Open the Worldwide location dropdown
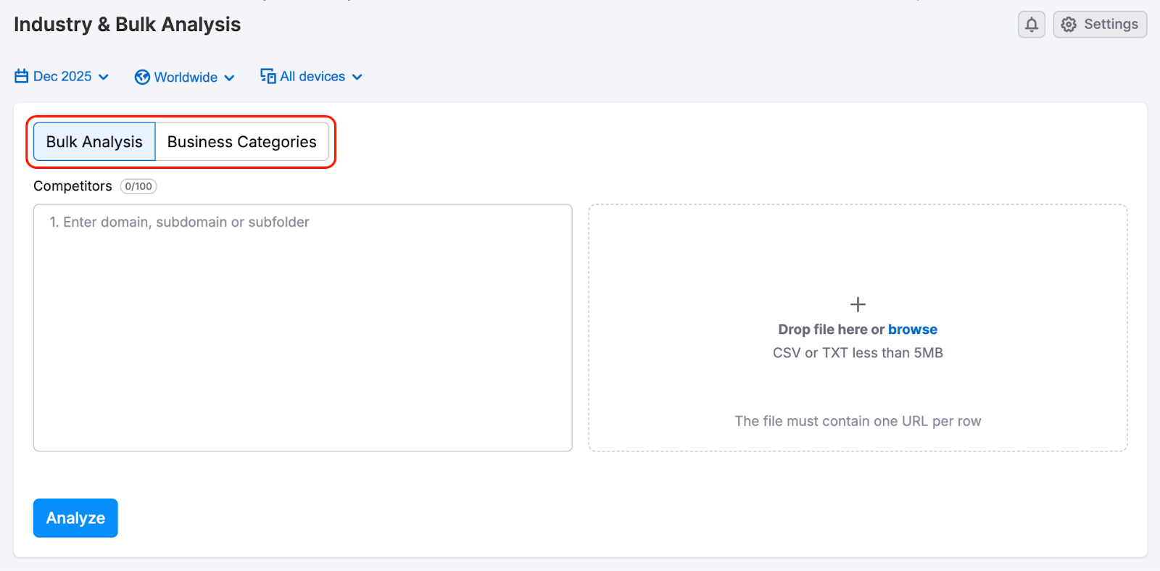1160x571 pixels. tap(185, 77)
